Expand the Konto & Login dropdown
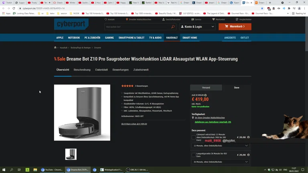Screen dimensions: 308x173 [x=197, y=26]
